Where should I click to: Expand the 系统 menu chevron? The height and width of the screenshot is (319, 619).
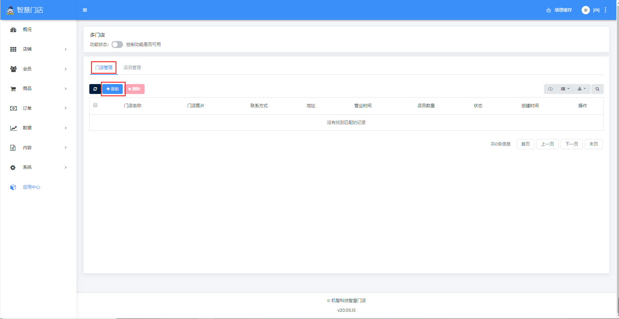(66, 167)
